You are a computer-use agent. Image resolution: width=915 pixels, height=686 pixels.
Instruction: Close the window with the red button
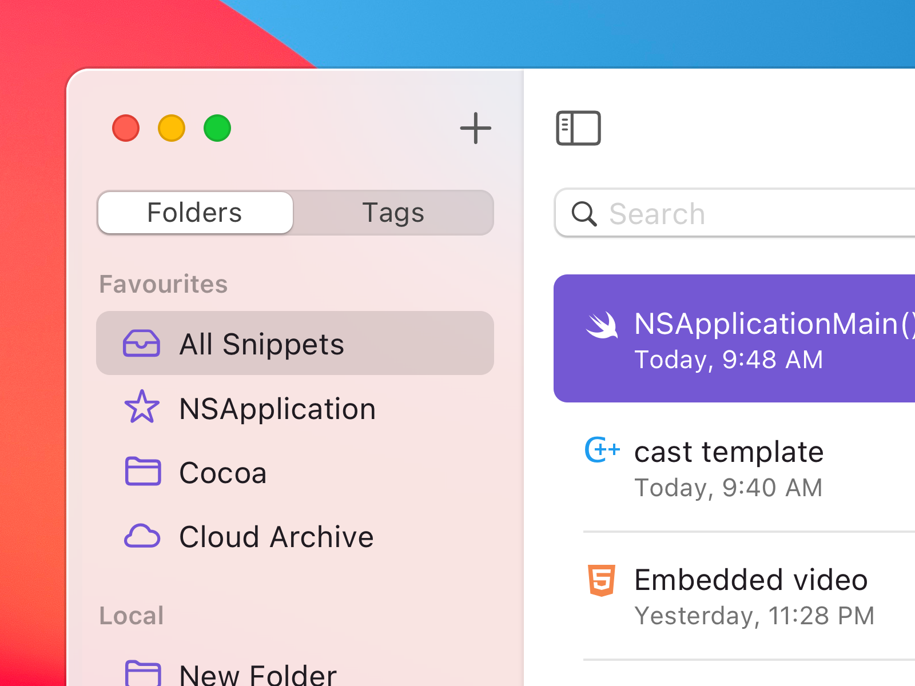click(x=126, y=128)
